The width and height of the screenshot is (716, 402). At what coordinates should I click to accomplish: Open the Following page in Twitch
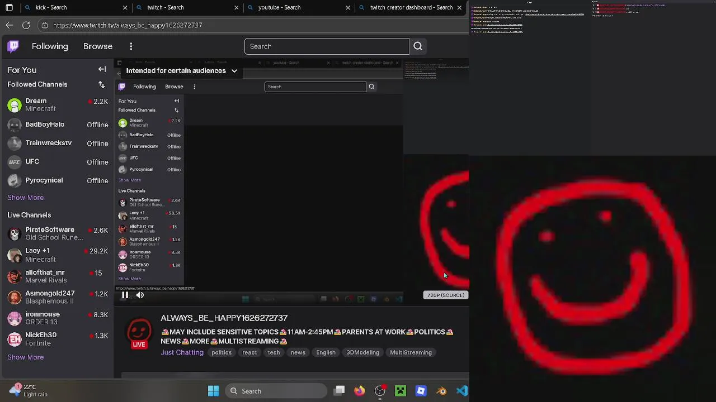pyautogui.click(x=50, y=46)
